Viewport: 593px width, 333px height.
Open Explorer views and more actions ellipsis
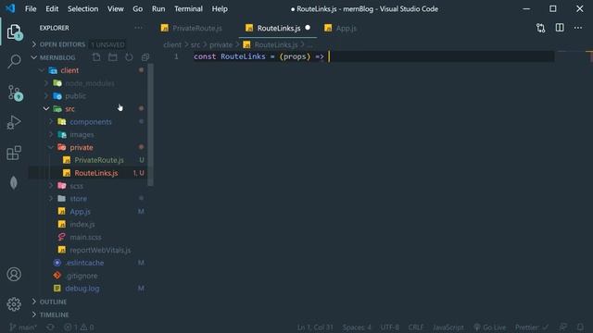pos(138,28)
